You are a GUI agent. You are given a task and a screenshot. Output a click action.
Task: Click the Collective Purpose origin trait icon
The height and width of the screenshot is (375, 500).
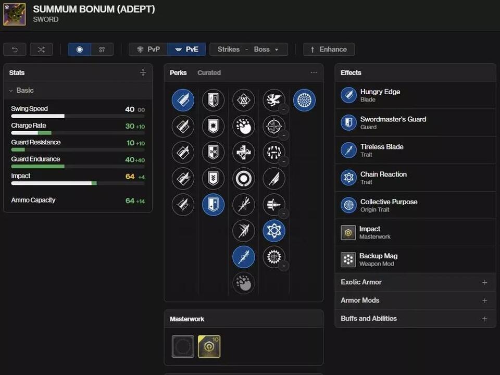304,100
